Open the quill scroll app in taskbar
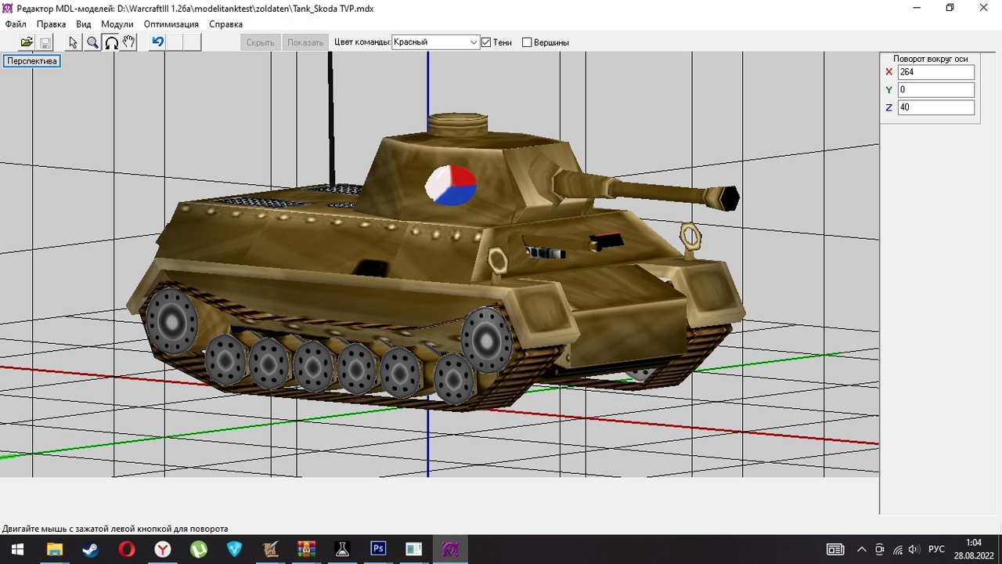Screen dimensions: 1002x564 [x=270, y=550]
